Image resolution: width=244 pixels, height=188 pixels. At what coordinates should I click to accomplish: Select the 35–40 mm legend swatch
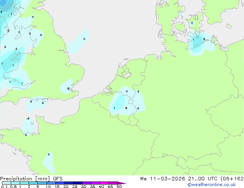pos(95,183)
